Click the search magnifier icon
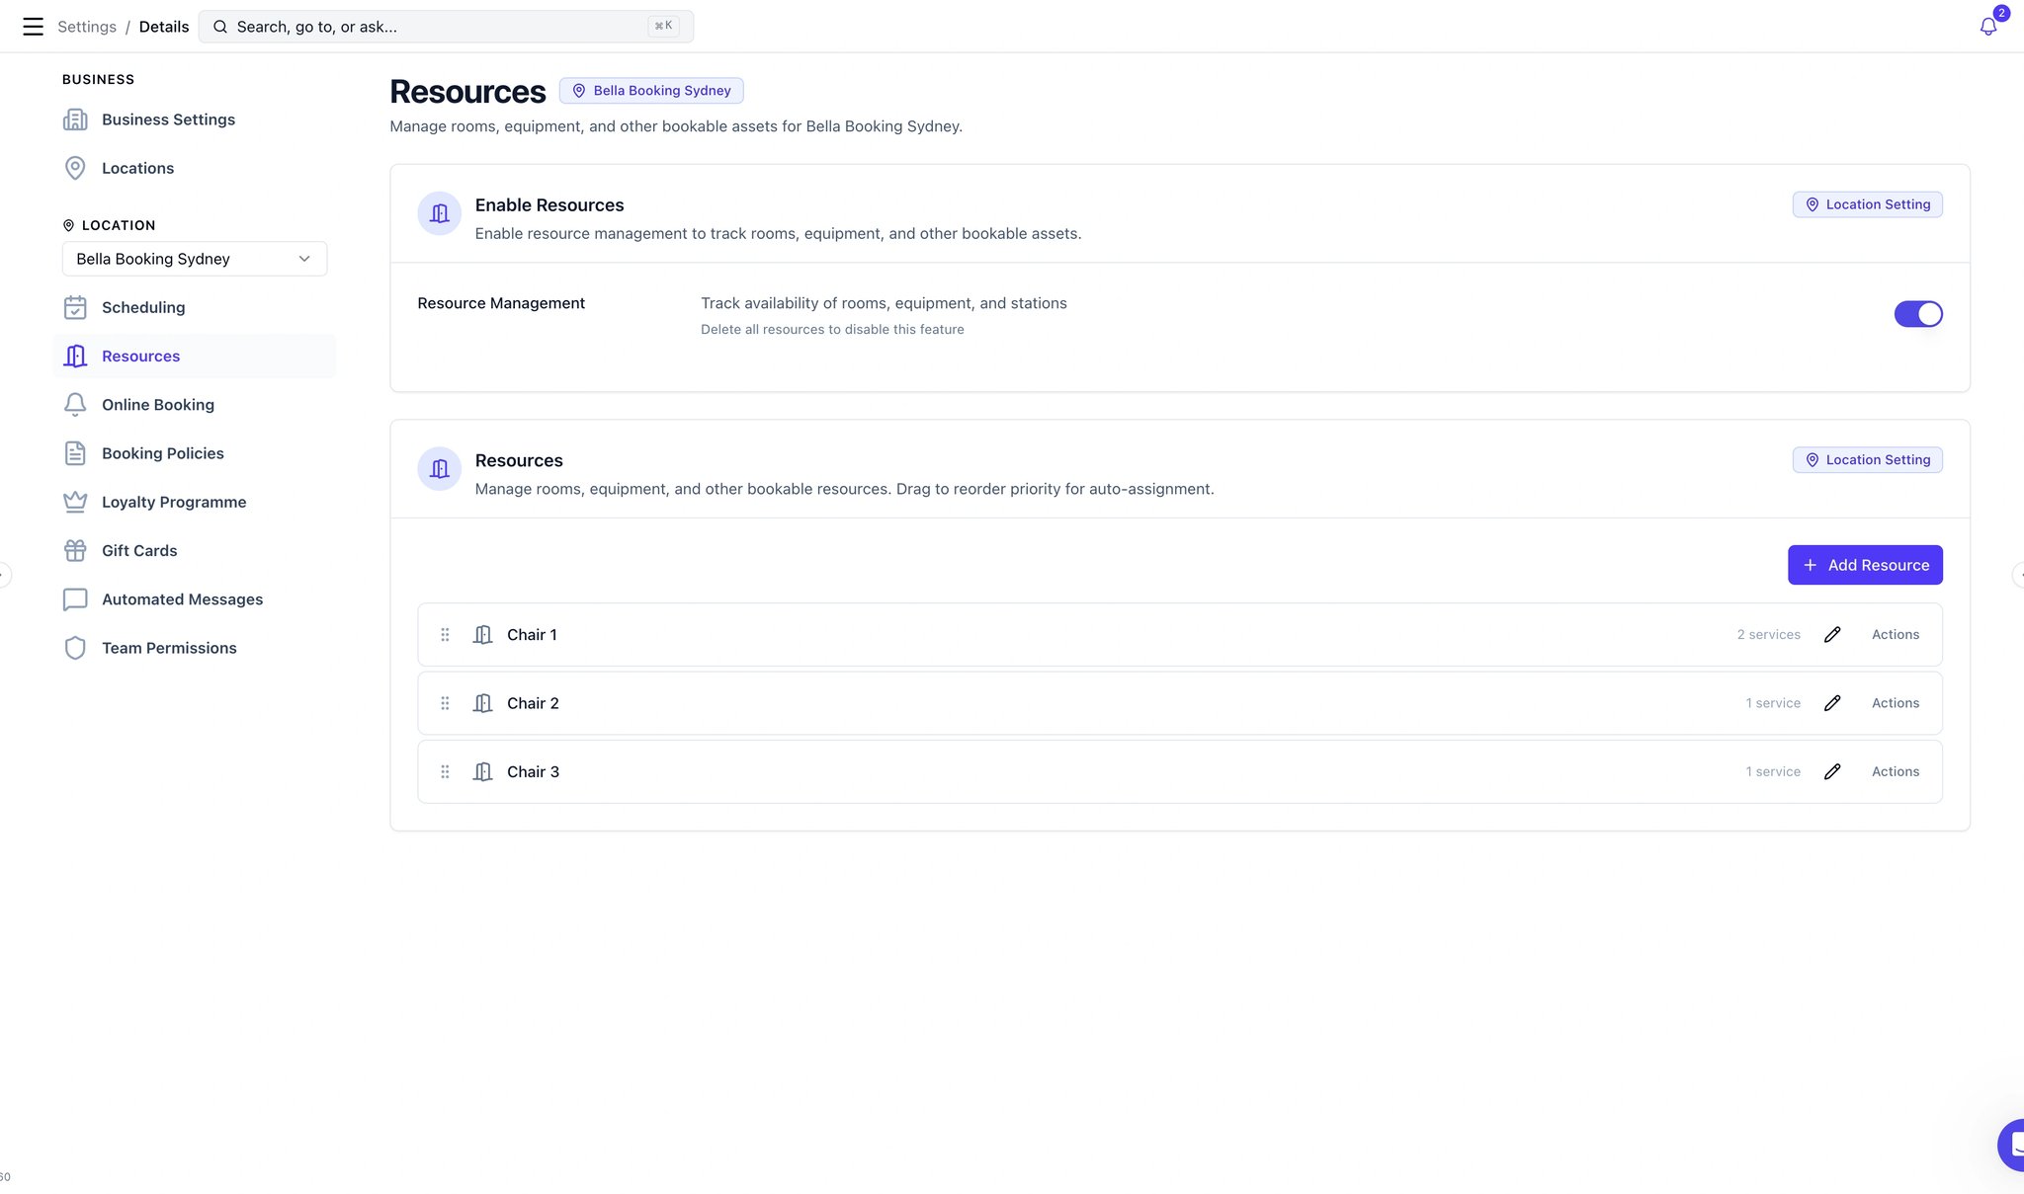Viewport: 2024px width, 1194px height. [220, 27]
